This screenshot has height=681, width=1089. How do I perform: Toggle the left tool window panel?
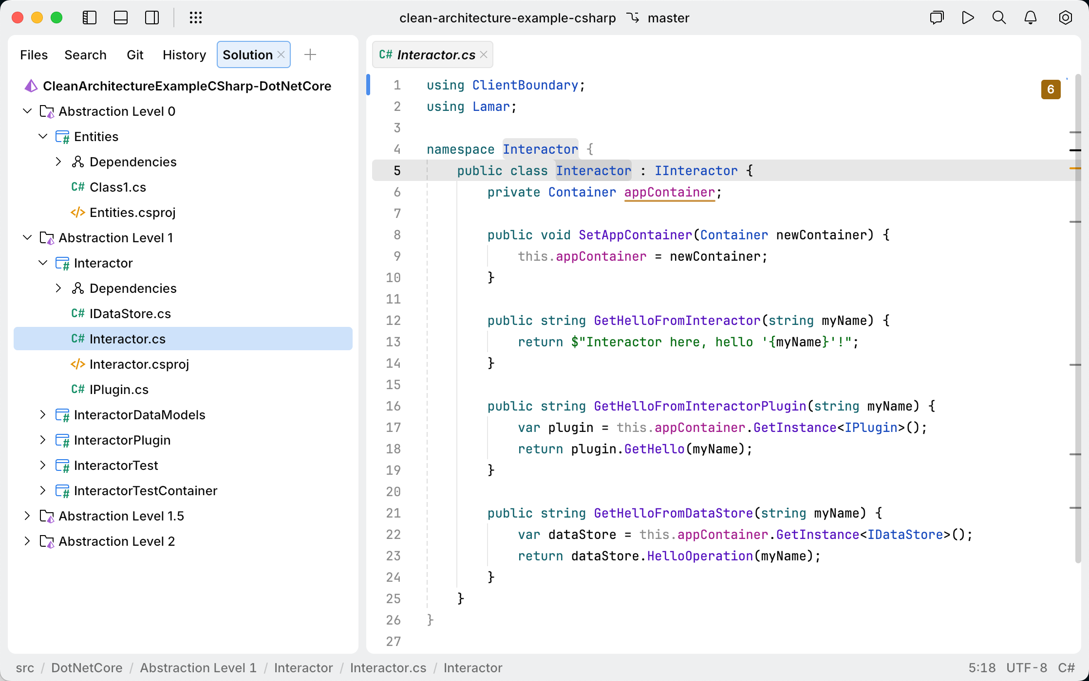[x=90, y=18]
